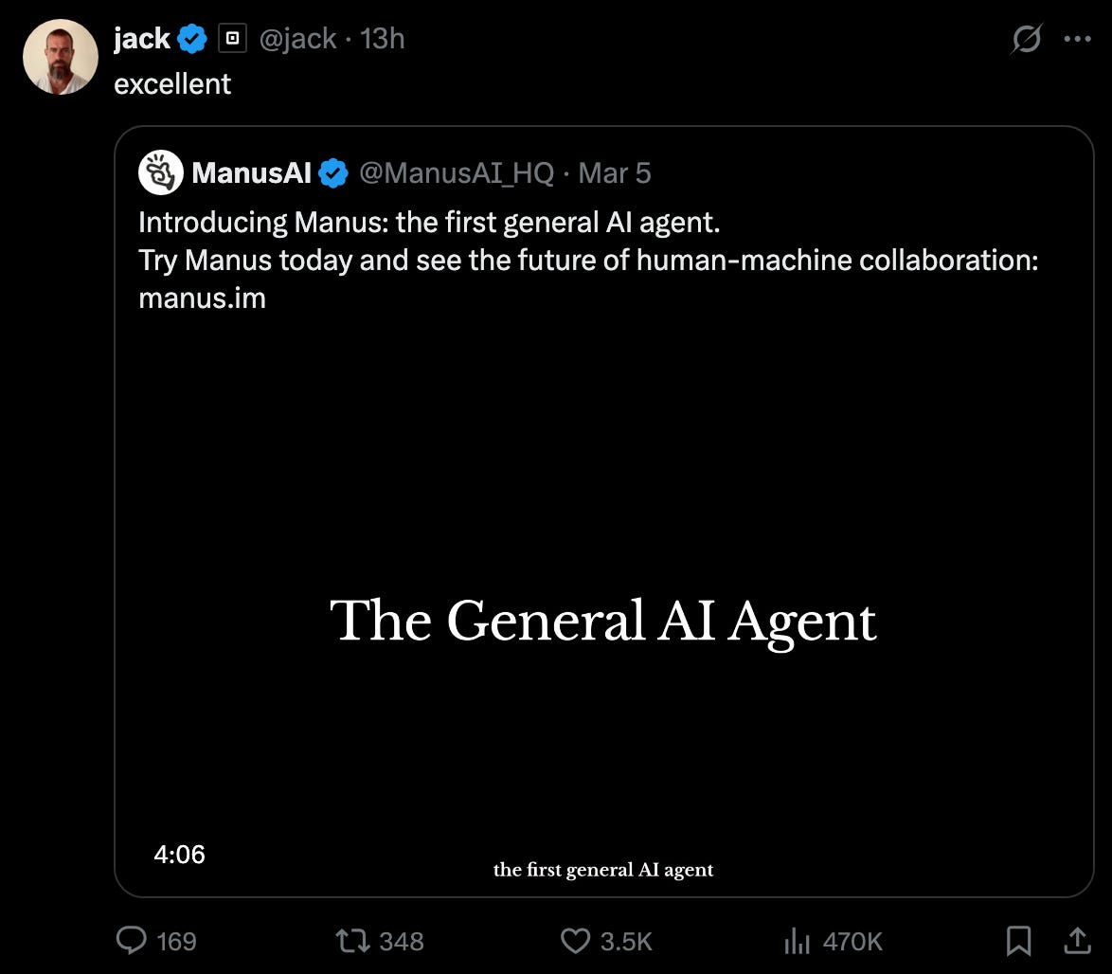
Task: Bookmark the post with the bookmark icon
Action: click(1019, 941)
